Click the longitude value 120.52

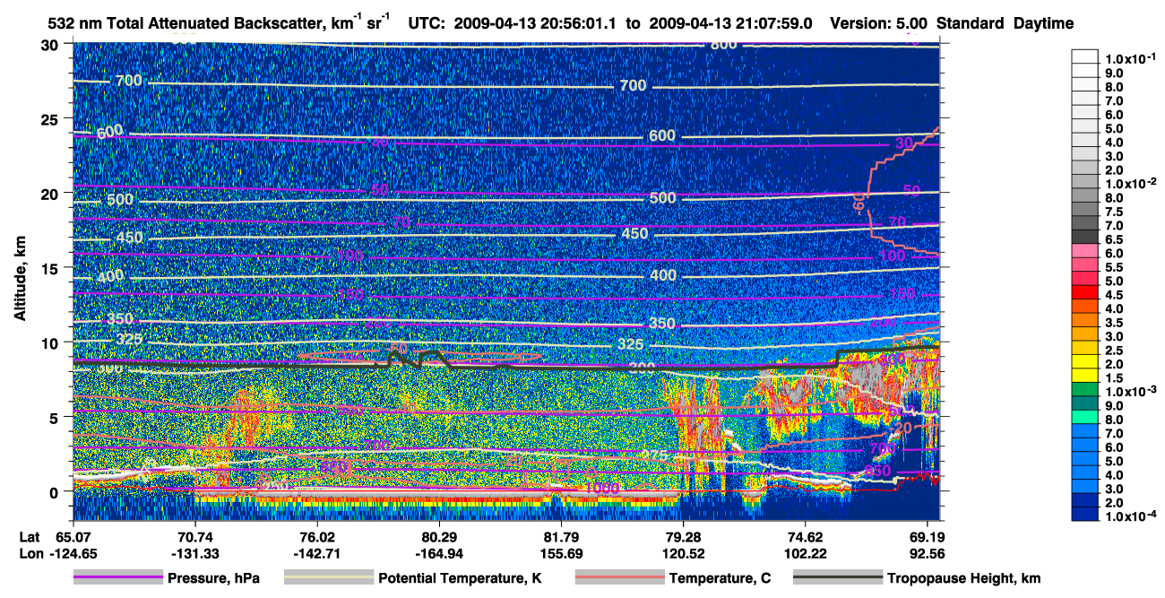click(683, 553)
